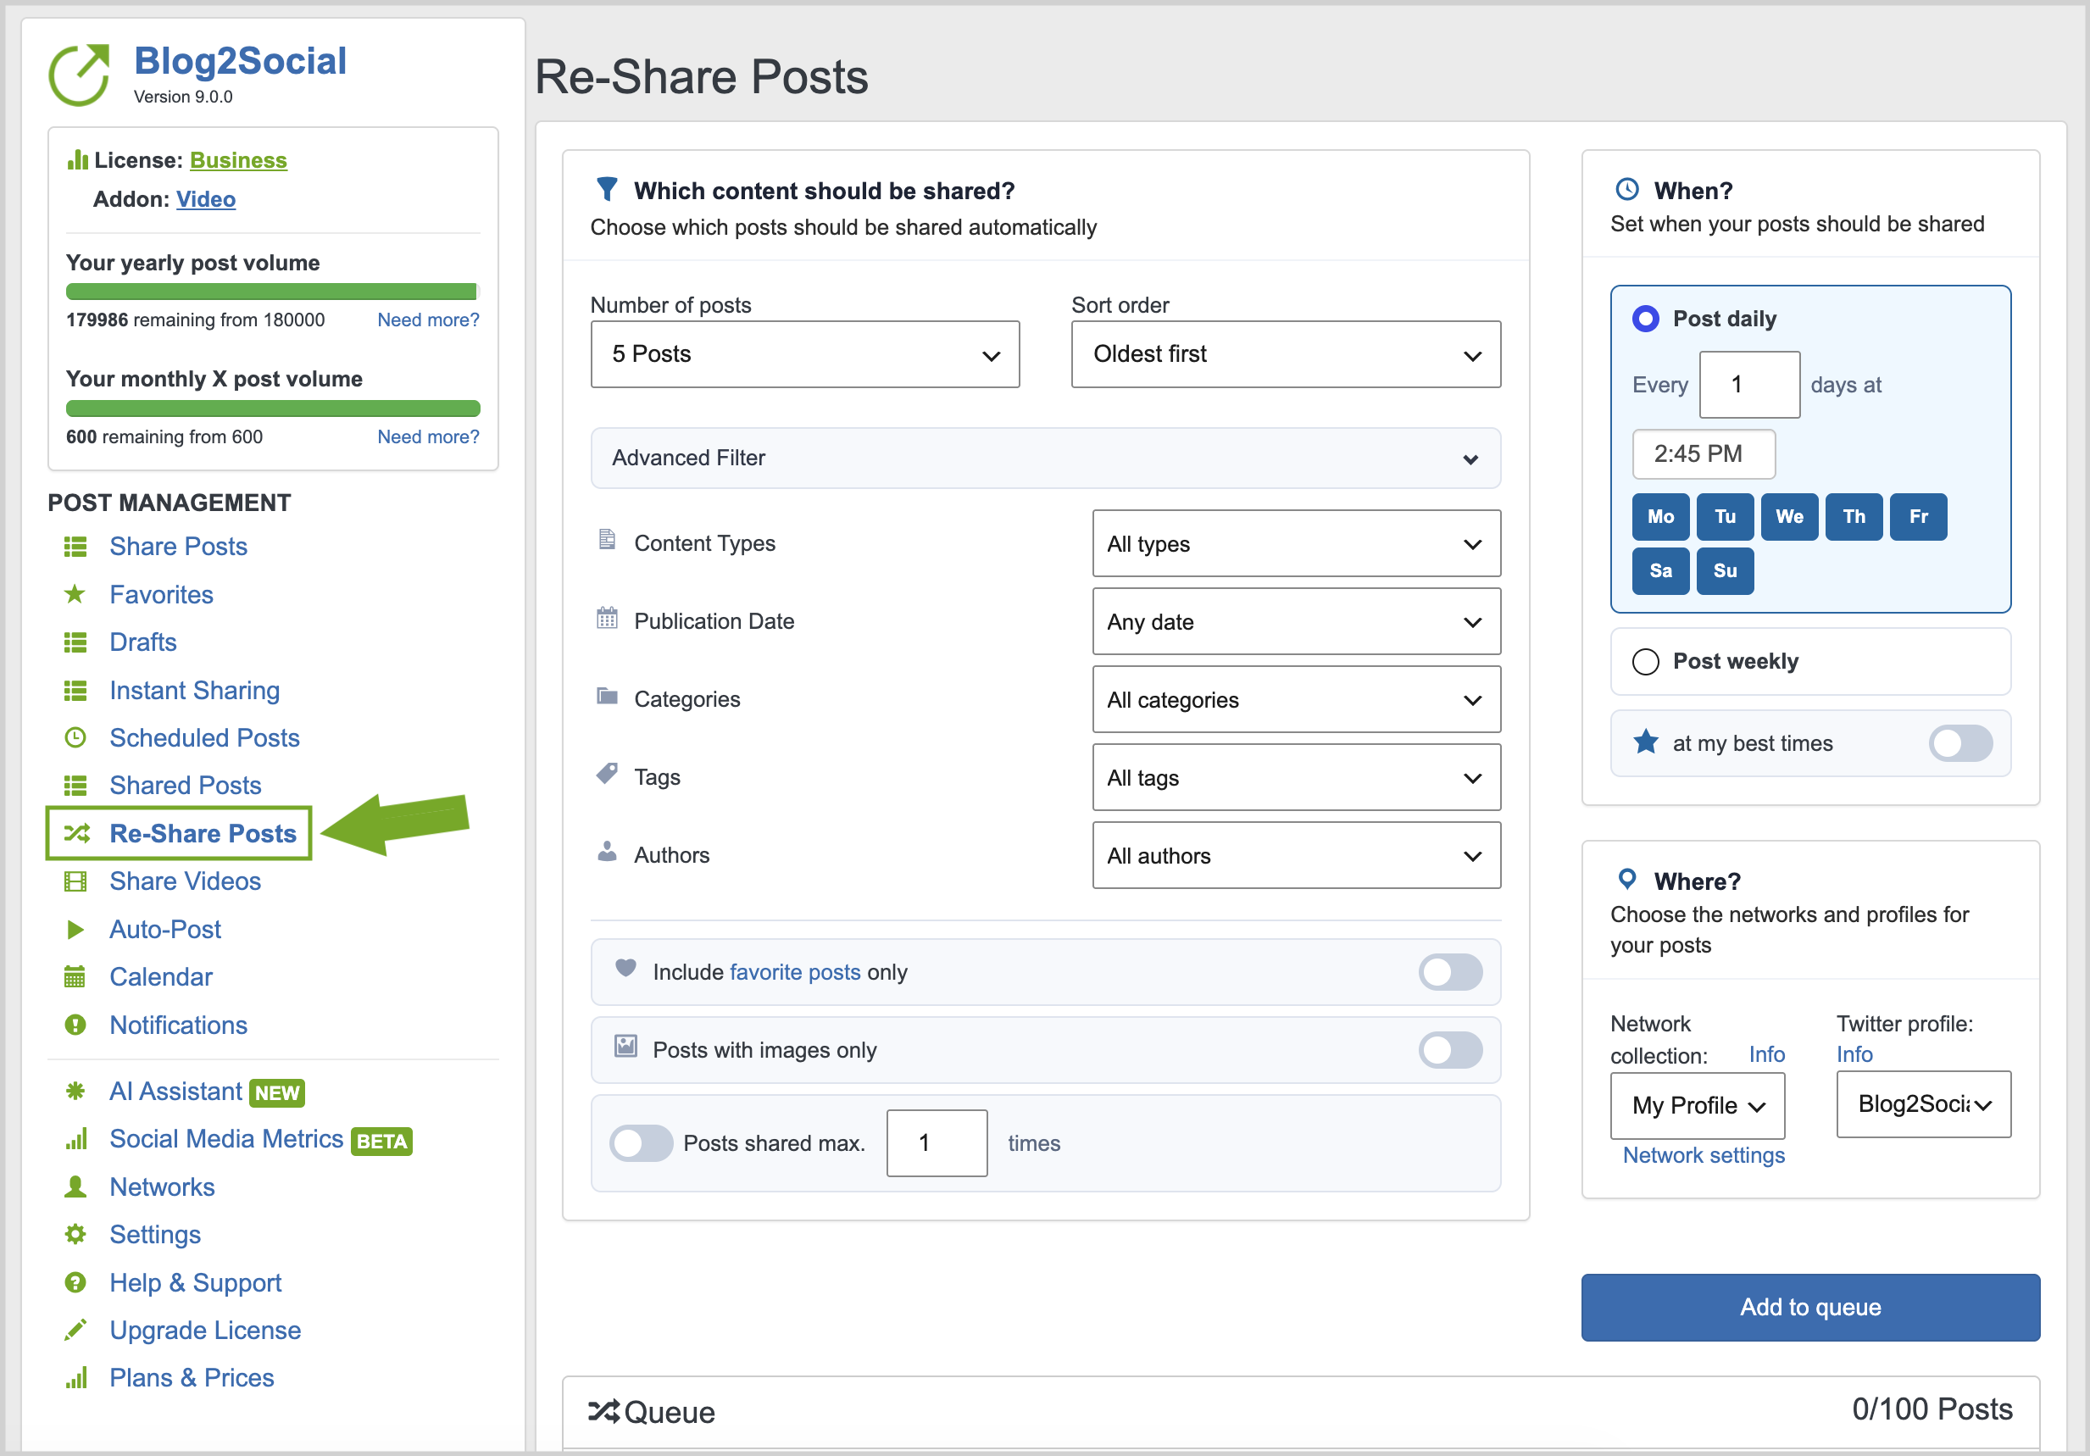Image resolution: width=2090 pixels, height=1456 pixels.
Task: Click the 2:45 PM time field
Action: tap(1704, 454)
